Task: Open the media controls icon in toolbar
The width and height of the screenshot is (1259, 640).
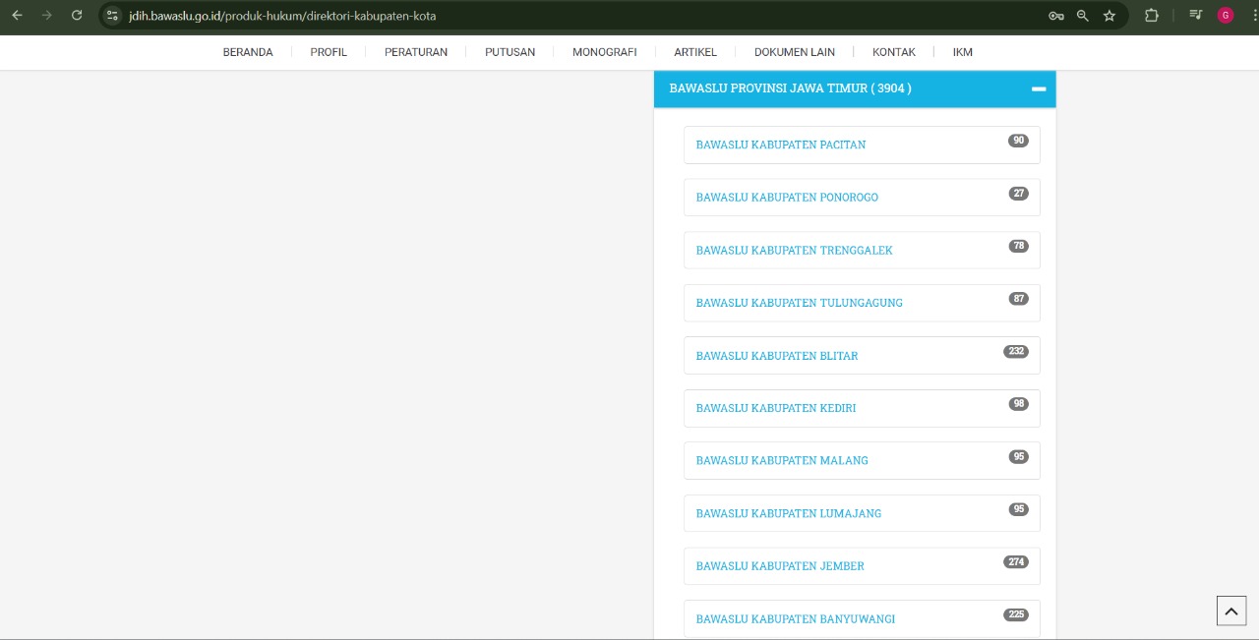Action: coord(1196,16)
